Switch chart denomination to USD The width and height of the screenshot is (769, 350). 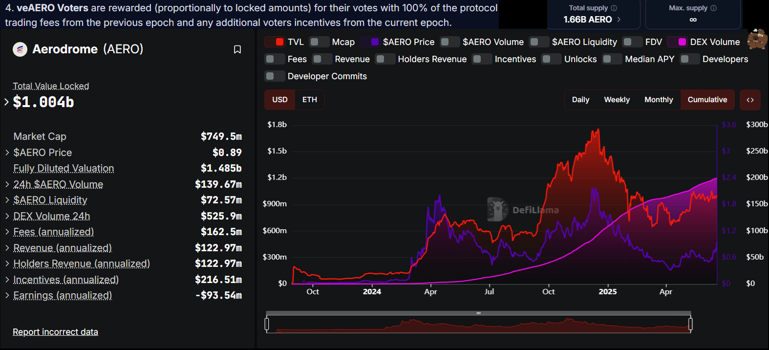click(x=280, y=100)
